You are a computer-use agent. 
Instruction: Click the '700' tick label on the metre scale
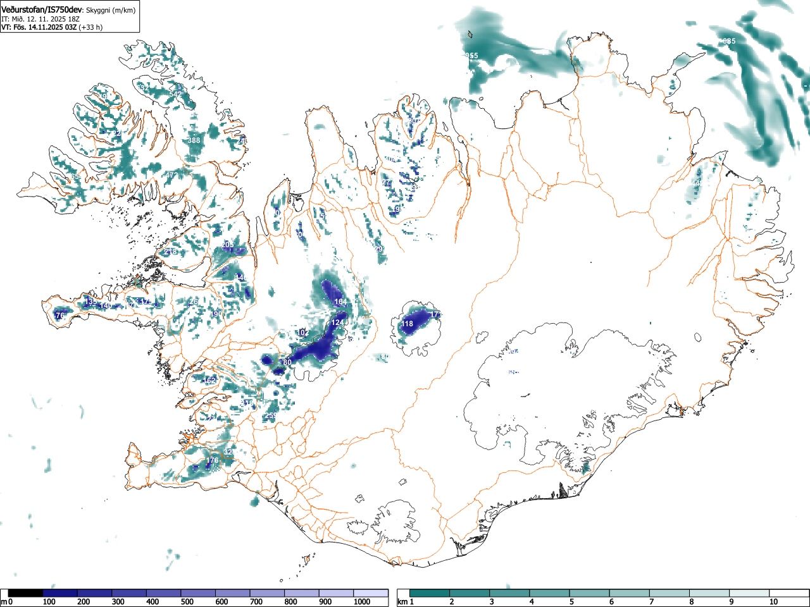(256, 602)
